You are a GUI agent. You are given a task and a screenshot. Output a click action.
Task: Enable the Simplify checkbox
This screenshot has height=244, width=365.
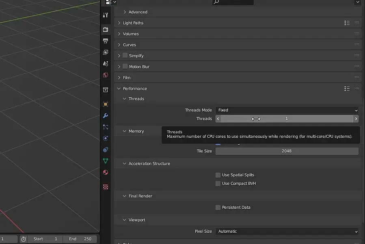coord(125,55)
